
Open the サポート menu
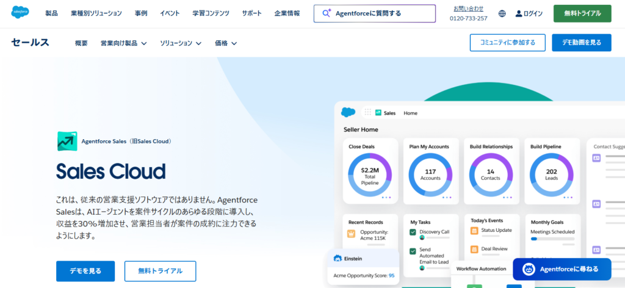(252, 13)
